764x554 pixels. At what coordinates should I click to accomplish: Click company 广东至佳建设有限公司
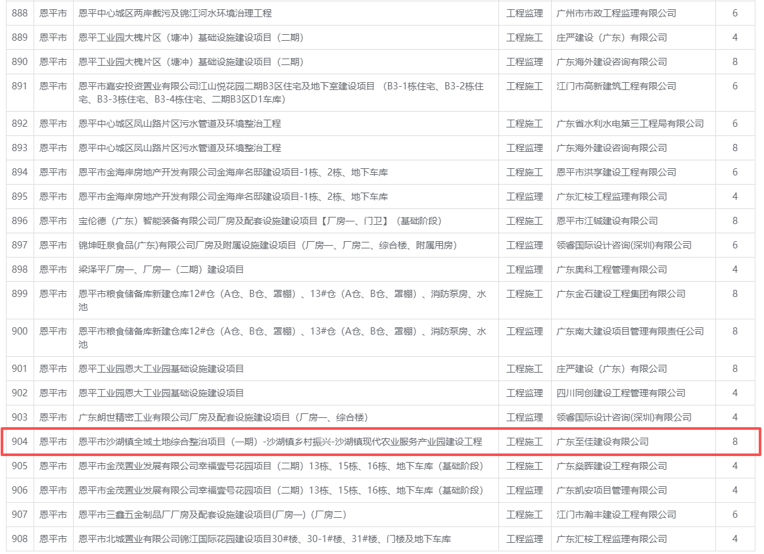(602, 442)
